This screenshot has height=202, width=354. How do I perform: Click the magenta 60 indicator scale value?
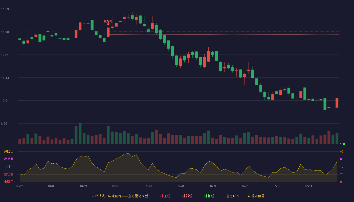(x=342, y=159)
